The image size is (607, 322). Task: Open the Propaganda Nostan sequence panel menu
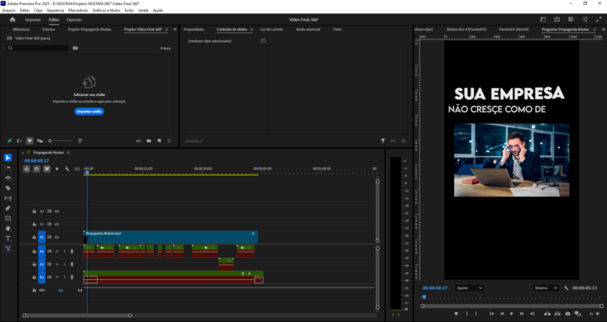[68, 152]
